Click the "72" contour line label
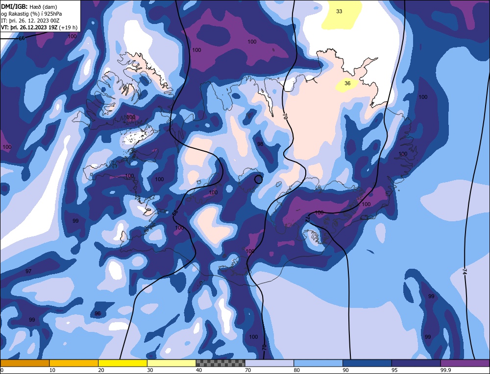 click(308, 219)
